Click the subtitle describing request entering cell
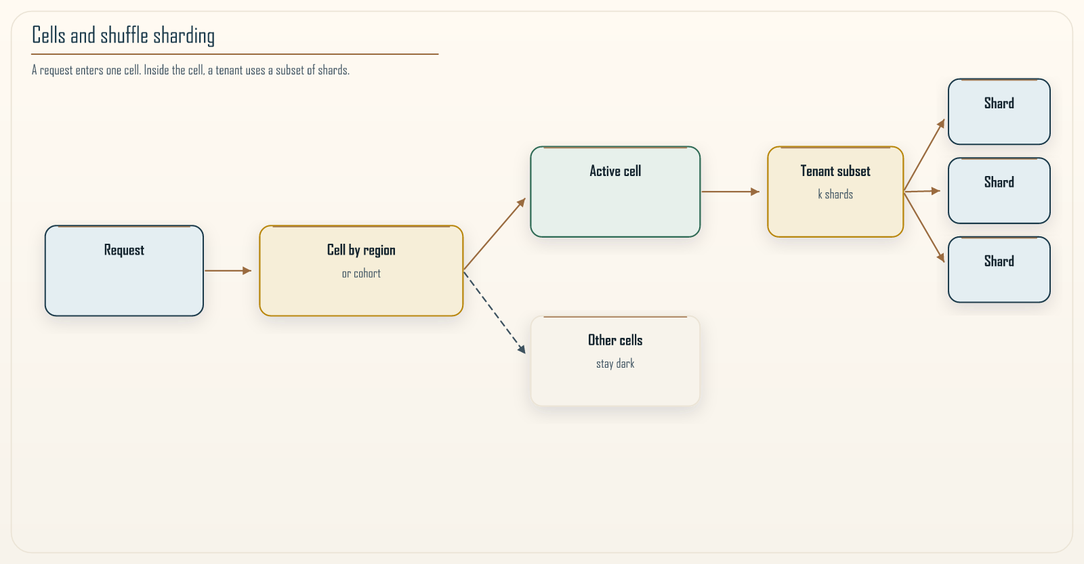1084x564 pixels. (190, 70)
